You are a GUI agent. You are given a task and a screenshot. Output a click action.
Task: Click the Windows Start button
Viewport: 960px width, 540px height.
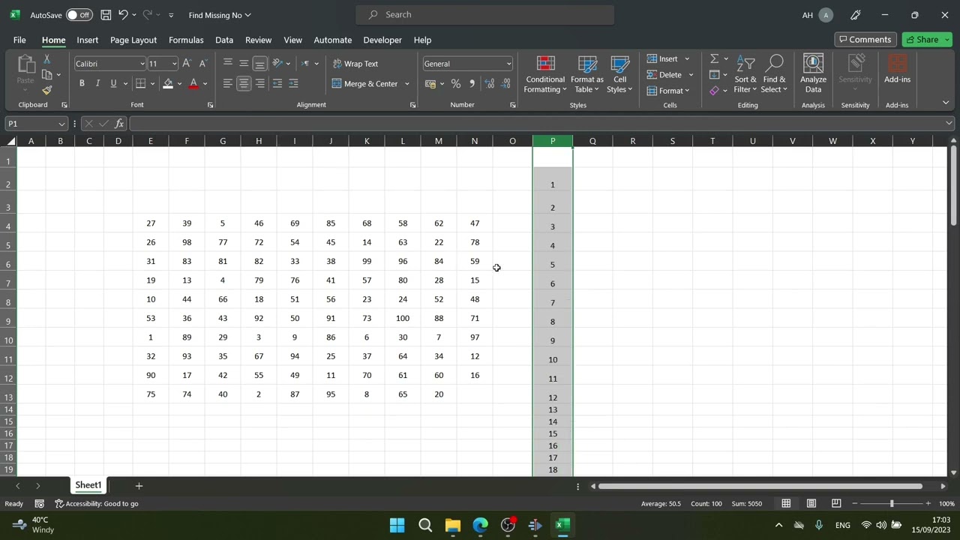pyautogui.click(x=397, y=525)
